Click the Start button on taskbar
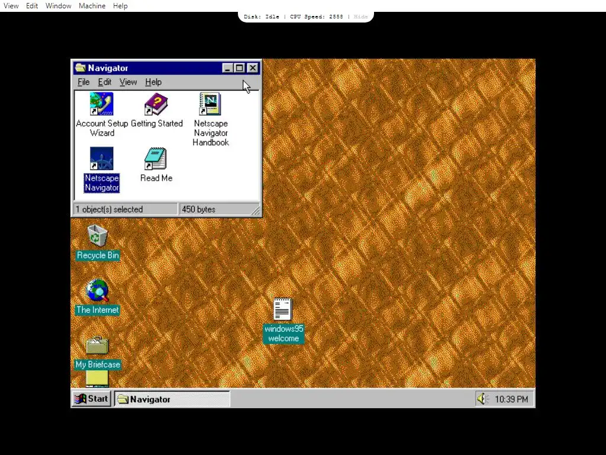Image resolution: width=606 pixels, height=455 pixels. (x=92, y=399)
